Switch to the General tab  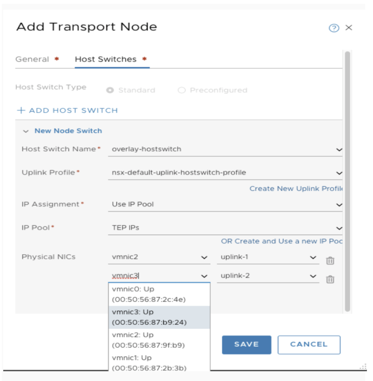(x=32, y=60)
